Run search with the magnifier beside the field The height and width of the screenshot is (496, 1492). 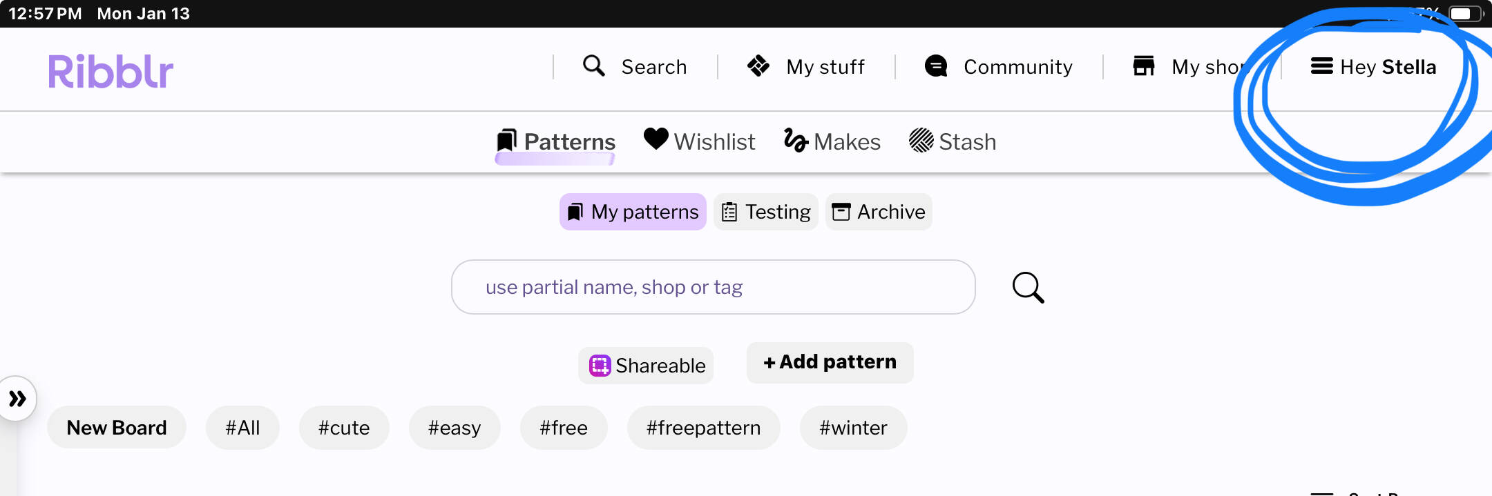pyautogui.click(x=1027, y=287)
